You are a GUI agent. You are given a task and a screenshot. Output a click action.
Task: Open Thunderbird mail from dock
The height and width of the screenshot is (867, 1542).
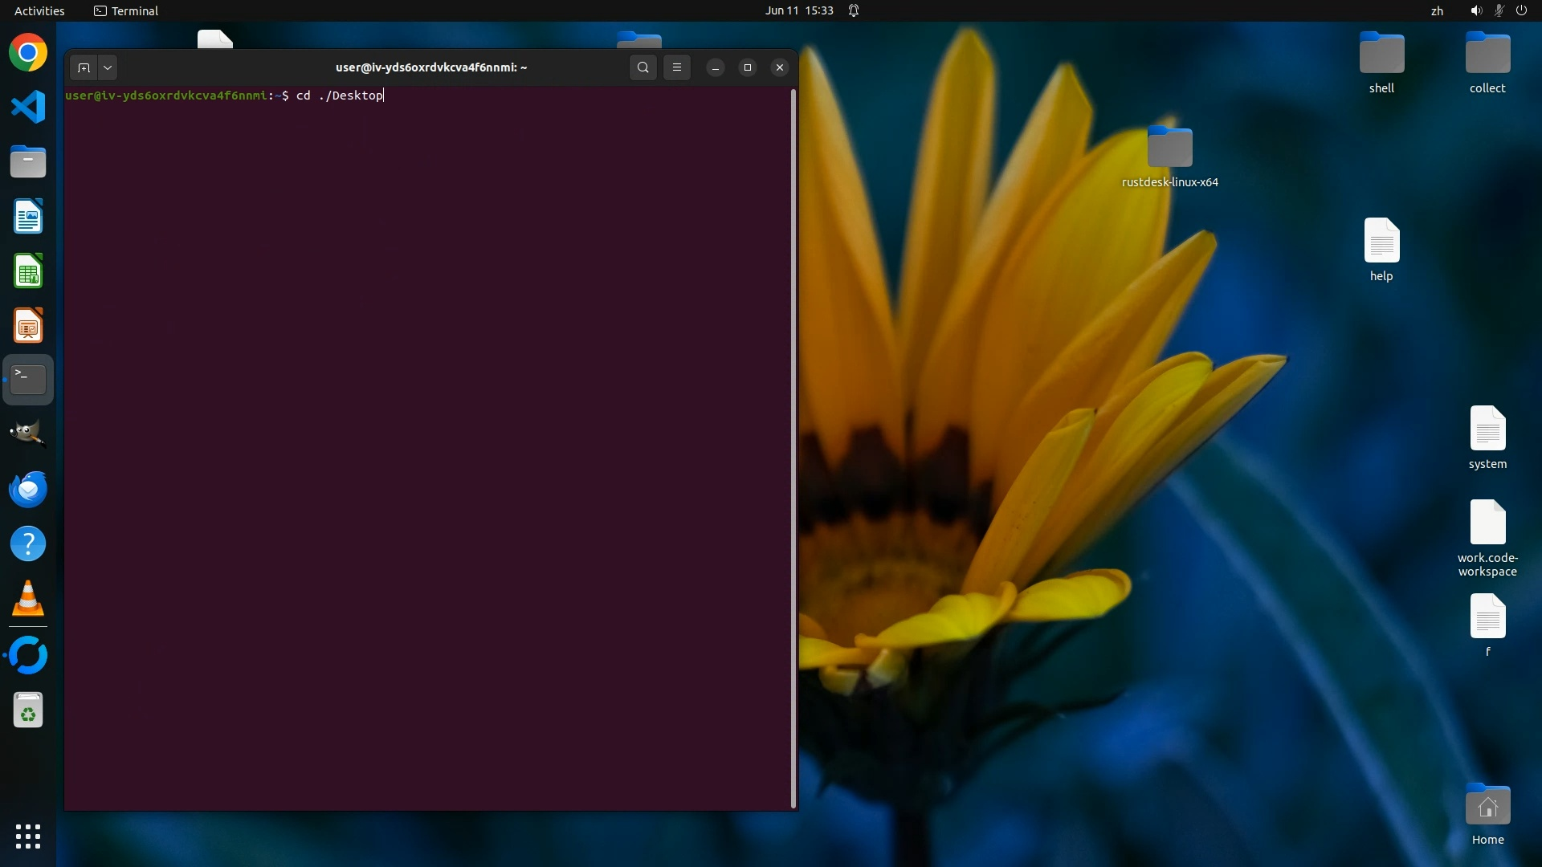point(28,489)
